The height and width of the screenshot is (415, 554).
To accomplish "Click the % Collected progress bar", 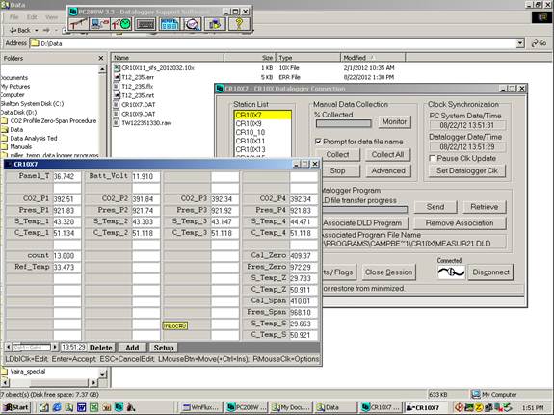I will click(343, 123).
